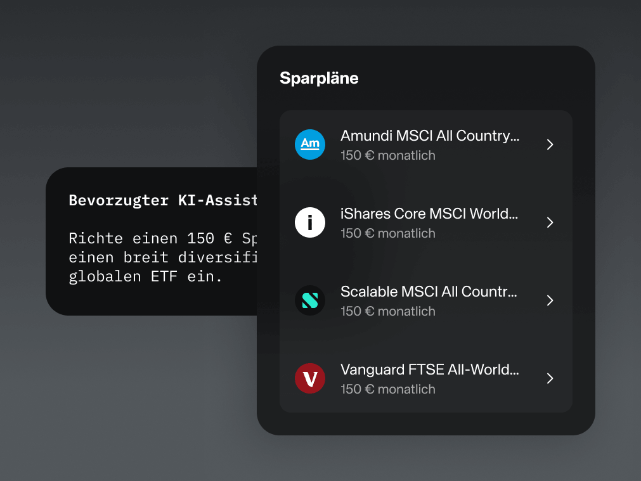Open the Amundi MSCI All Country savings plan

click(425, 144)
